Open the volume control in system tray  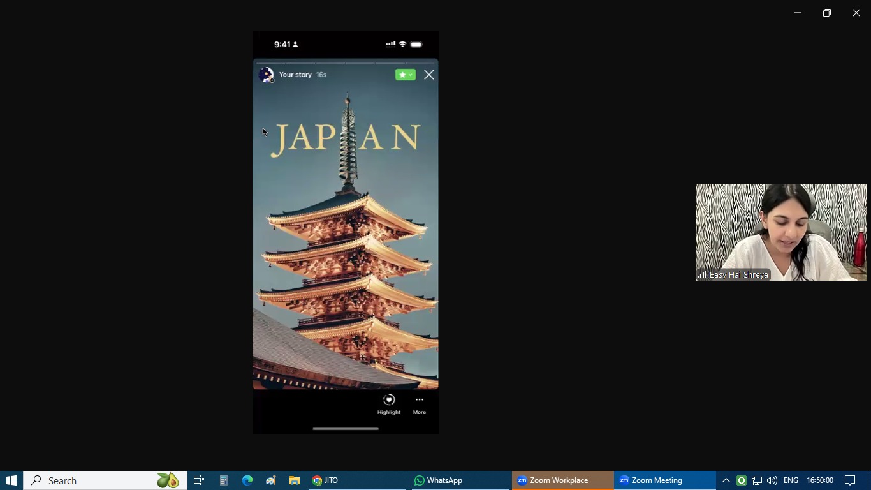click(x=772, y=480)
